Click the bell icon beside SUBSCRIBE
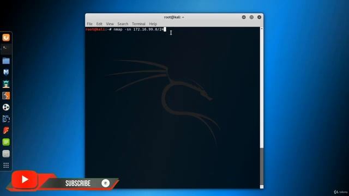 tap(105, 183)
